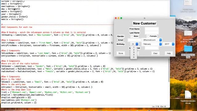The height and width of the screenshot is (111, 197).
Task: Close the New Customer window
Action: pos(116,18)
